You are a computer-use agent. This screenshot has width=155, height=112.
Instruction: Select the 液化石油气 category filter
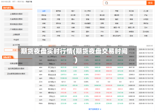tap(117, 36)
